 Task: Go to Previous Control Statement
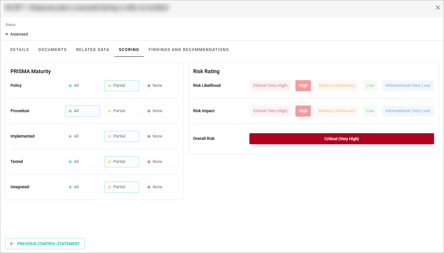45,244
